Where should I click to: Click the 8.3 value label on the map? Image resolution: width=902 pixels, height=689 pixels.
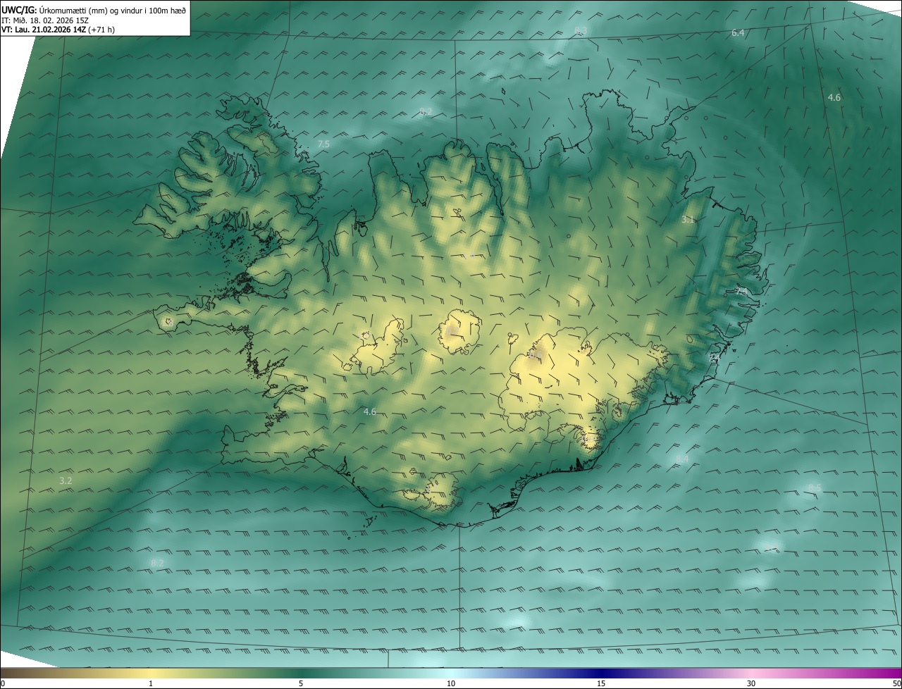click(580, 30)
